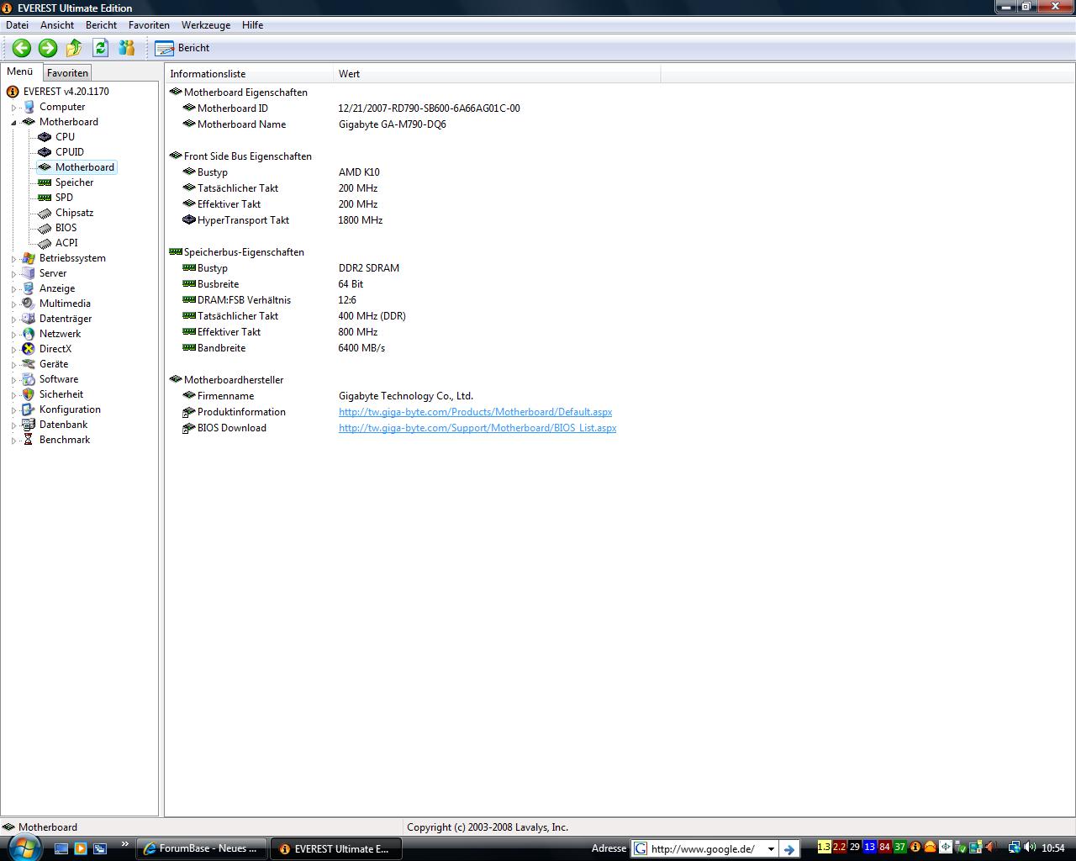Click the DirectX X logo icon

pos(29,349)
